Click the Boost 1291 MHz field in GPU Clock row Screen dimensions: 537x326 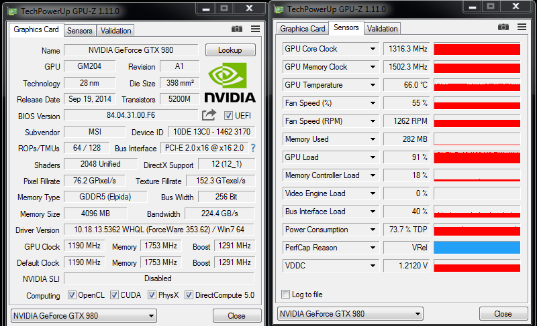point(234,246)
